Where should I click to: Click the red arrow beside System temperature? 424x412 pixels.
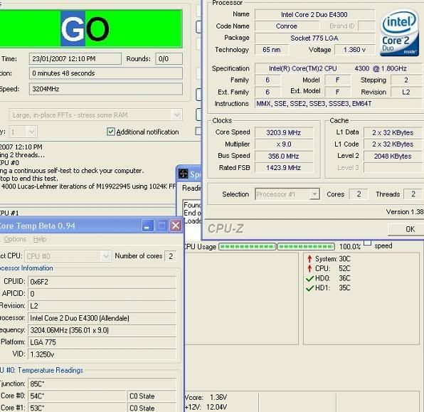[309, 259]
